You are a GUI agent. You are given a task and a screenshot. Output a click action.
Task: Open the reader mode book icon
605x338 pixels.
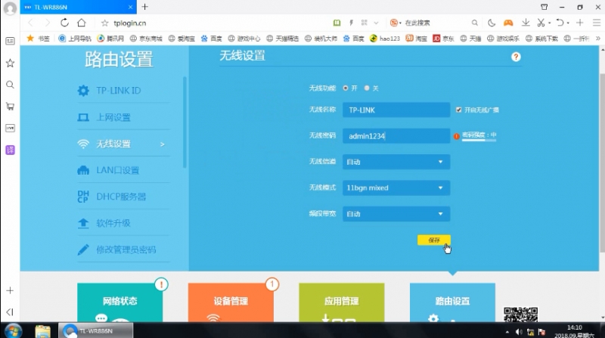coord(337,23)
